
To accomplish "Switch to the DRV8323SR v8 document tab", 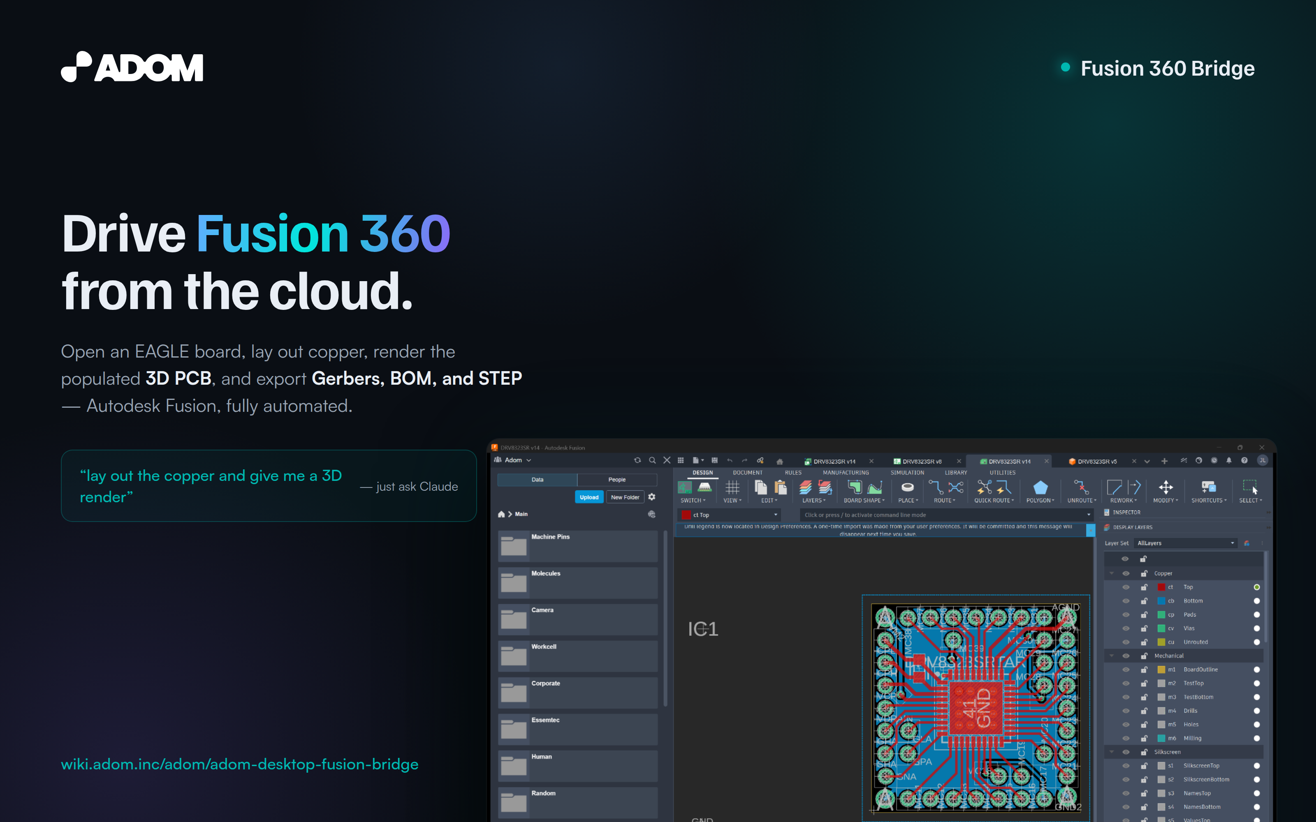I will (x=922, y=462).
